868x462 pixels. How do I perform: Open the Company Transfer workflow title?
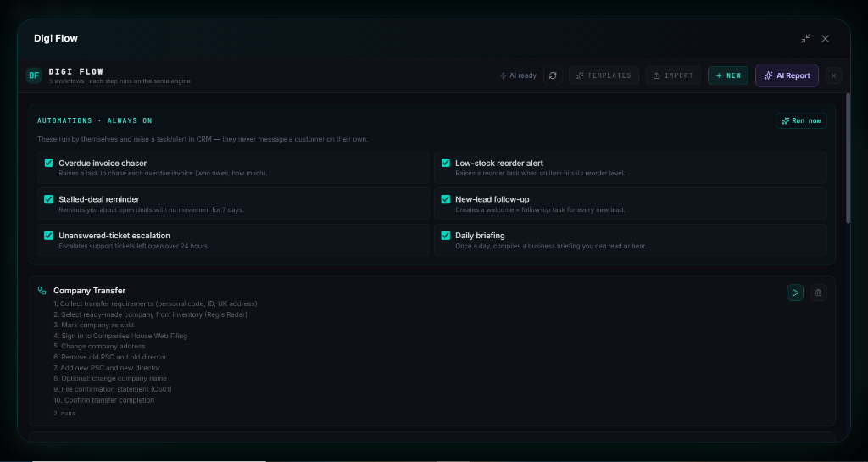(x=90, y=291)
